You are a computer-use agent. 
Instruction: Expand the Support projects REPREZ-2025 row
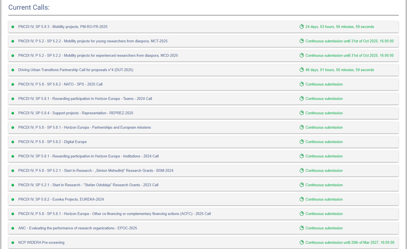tap(76, 113)
